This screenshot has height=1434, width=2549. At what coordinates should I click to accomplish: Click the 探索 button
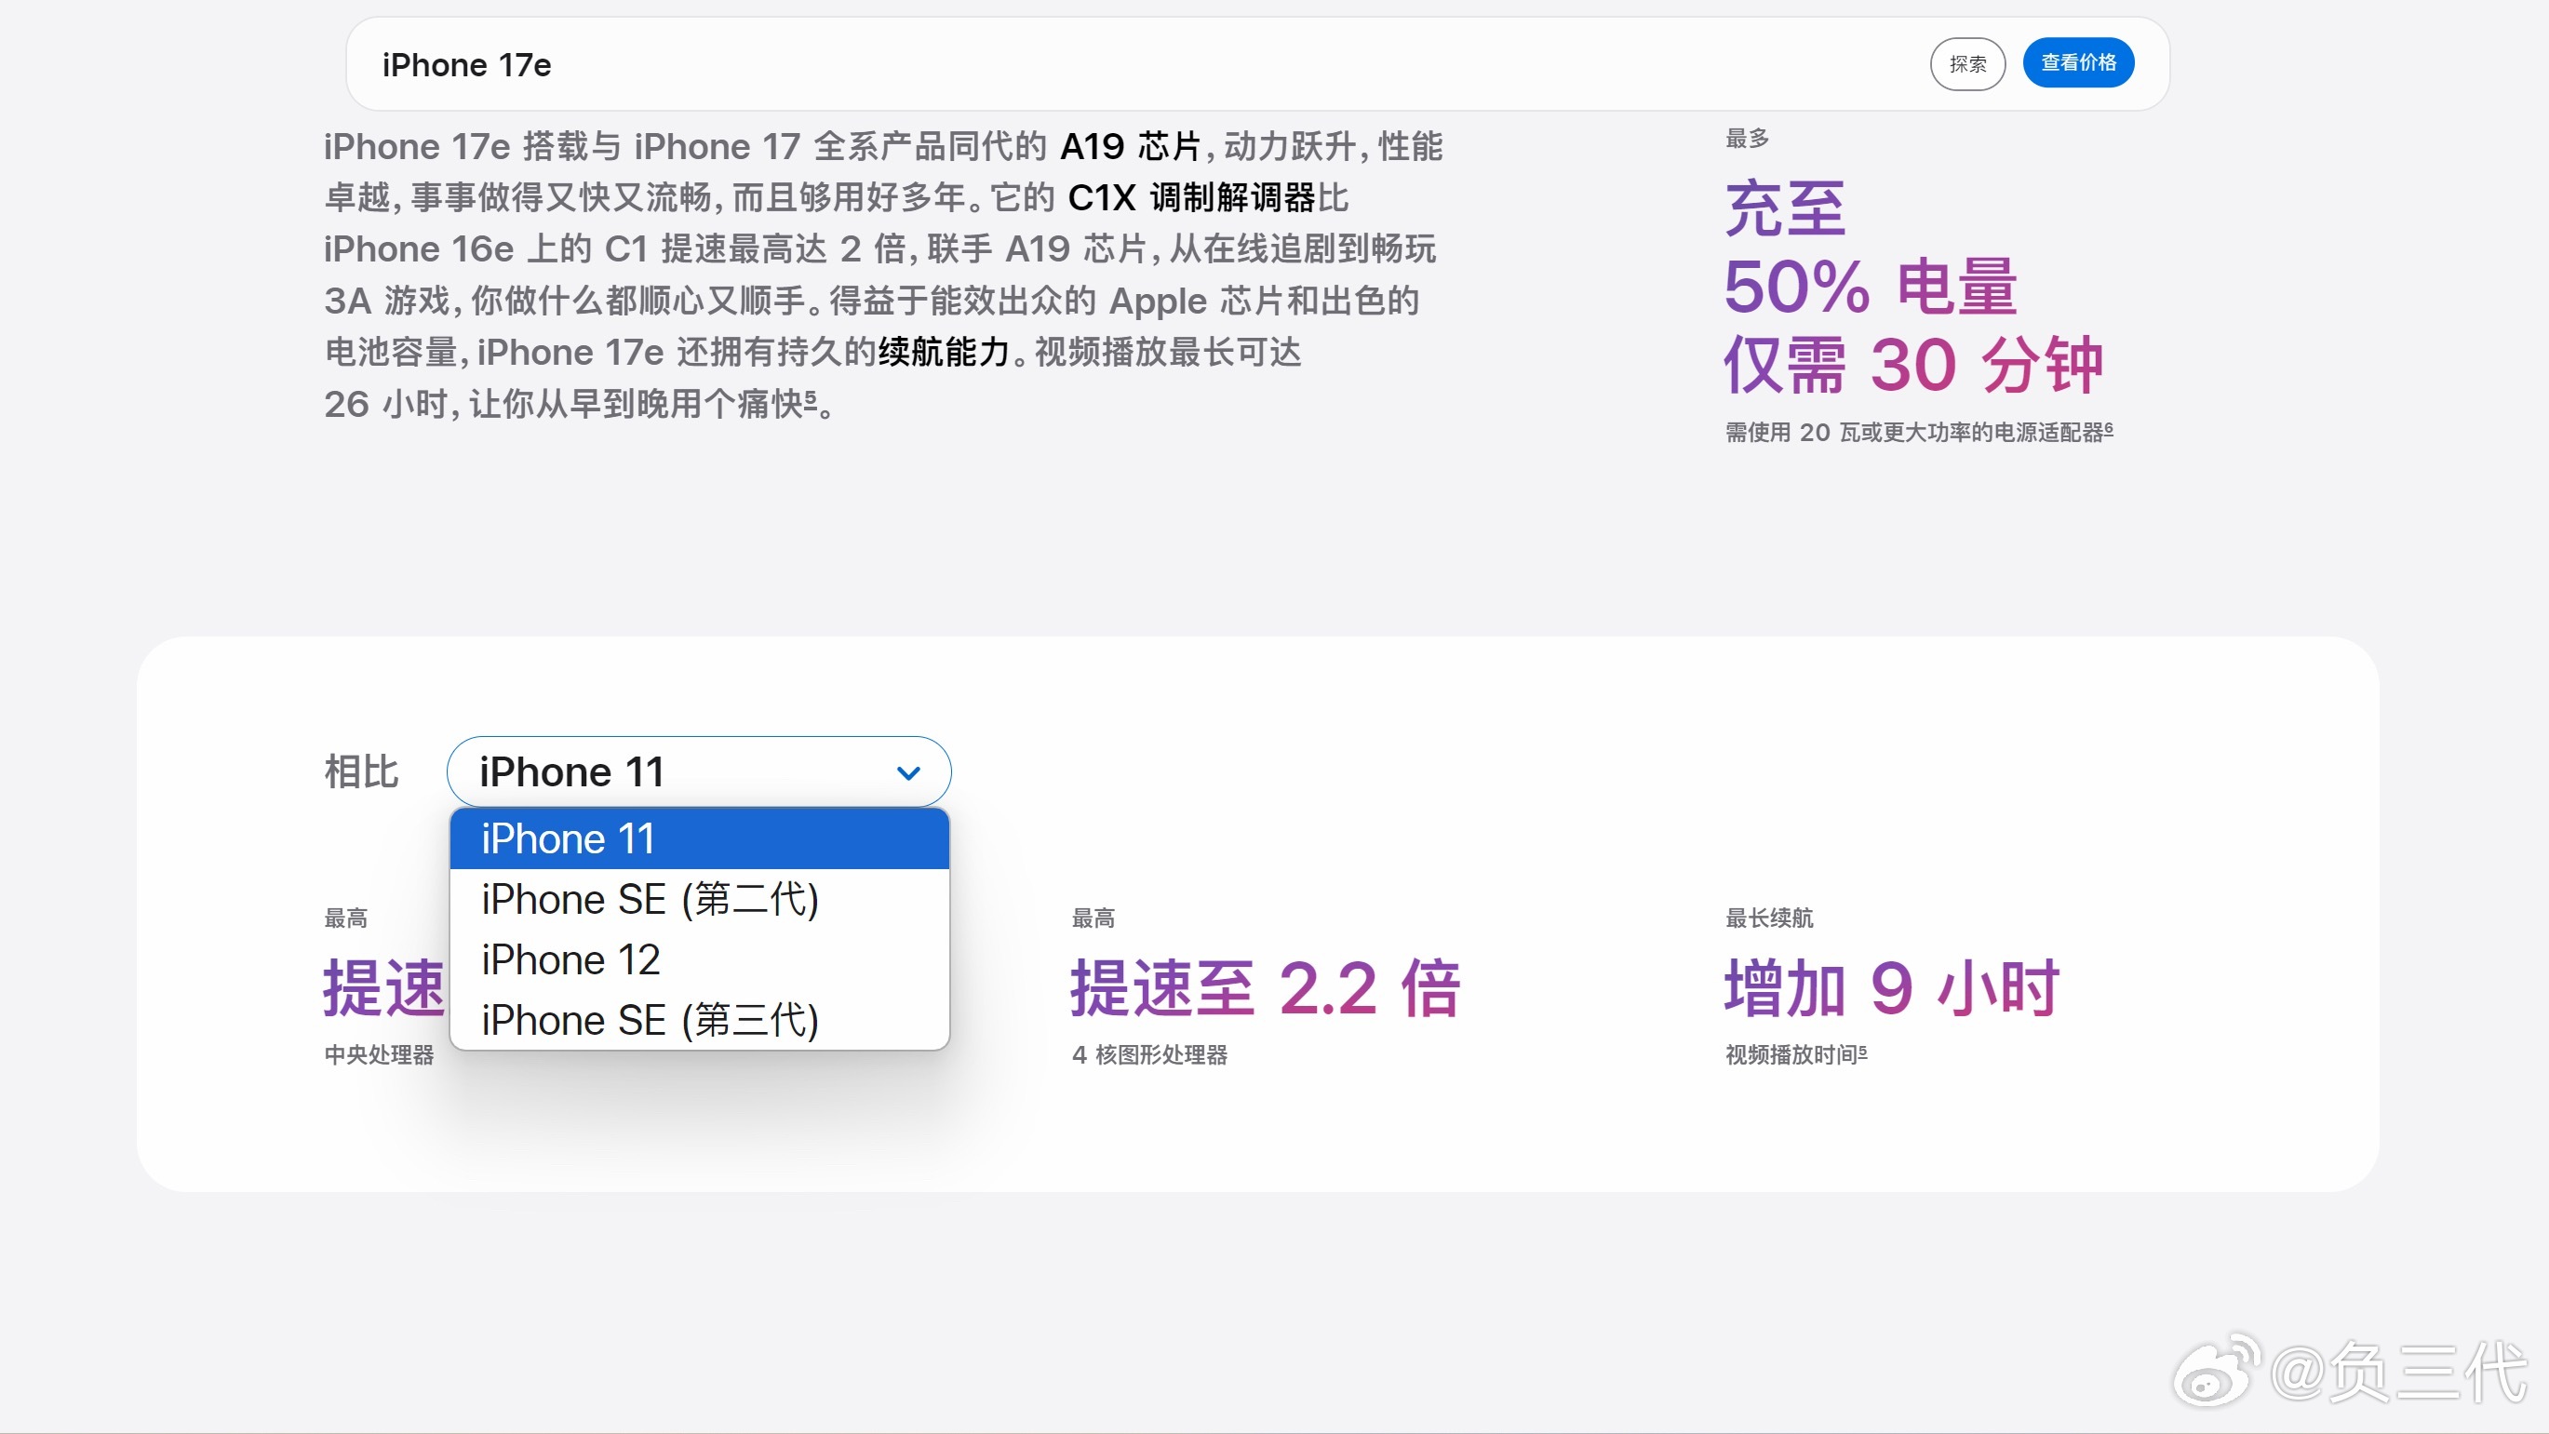(x=1967, y=64)
